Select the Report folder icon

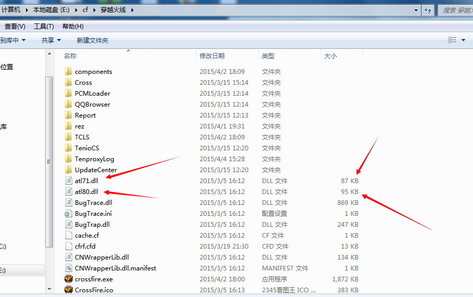69,115
